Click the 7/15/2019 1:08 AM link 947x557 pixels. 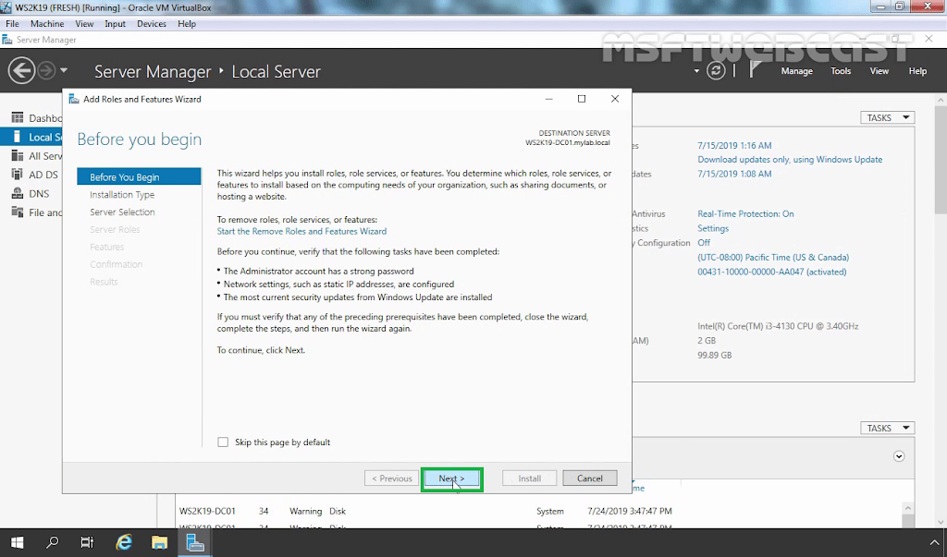point(734,174)
